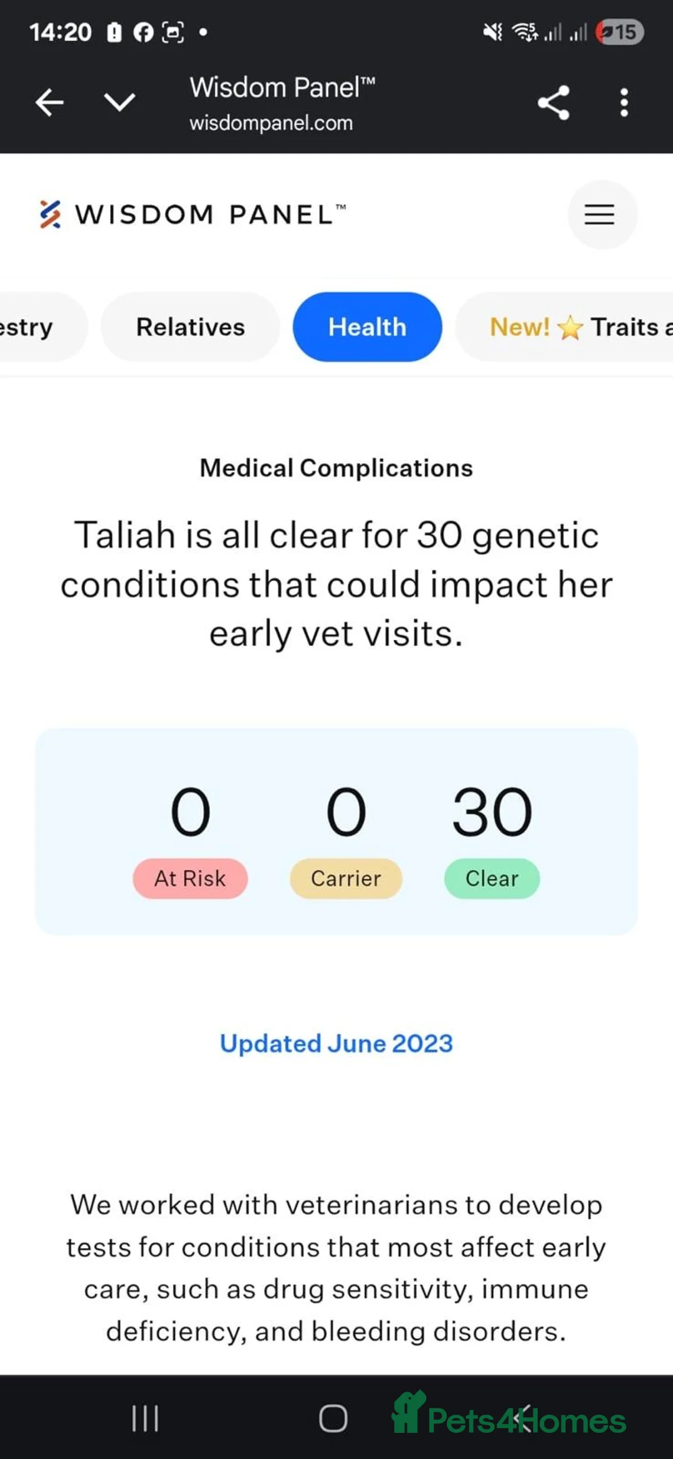Image resolution: width=673 pixels, height=1459 pixels.
Task: Open the three-dot overflow menu
Action: tap(624, 103)
